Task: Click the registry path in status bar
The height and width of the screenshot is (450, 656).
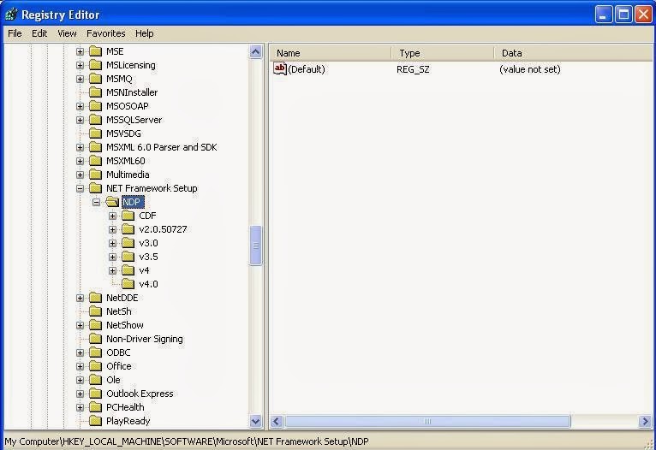Action: pos(187,441)
